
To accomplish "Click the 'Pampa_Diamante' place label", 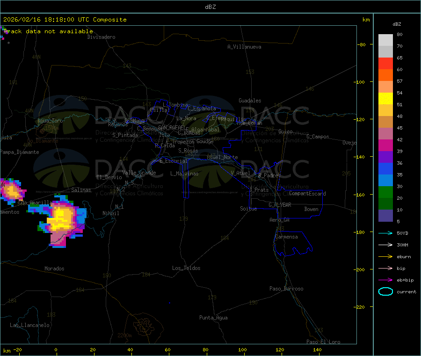I will [x=20, y=152].
